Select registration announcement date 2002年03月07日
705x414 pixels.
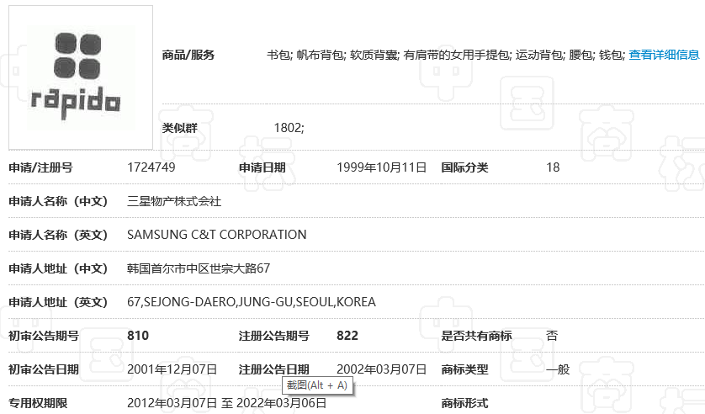coord(381,369)
